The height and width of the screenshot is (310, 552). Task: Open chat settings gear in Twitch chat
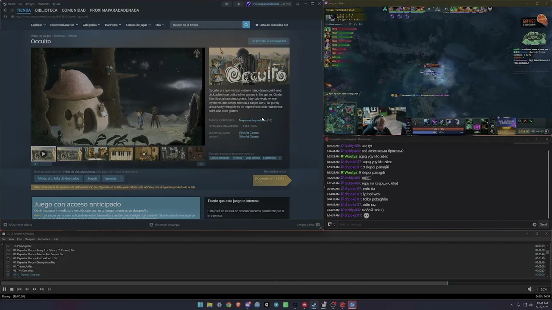pos(534,224)
